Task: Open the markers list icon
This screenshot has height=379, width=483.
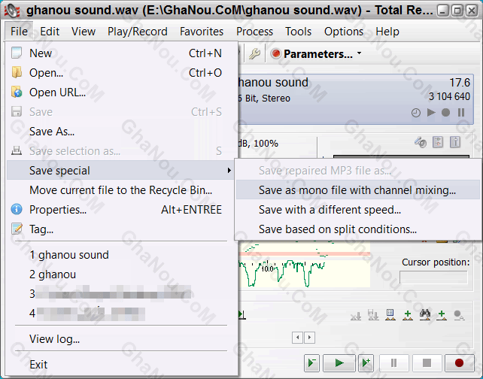Action: click(x=390, y=315)
